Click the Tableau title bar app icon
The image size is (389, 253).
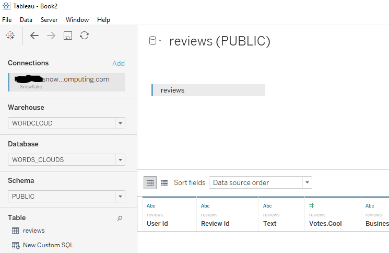click(x=6, y=6)
